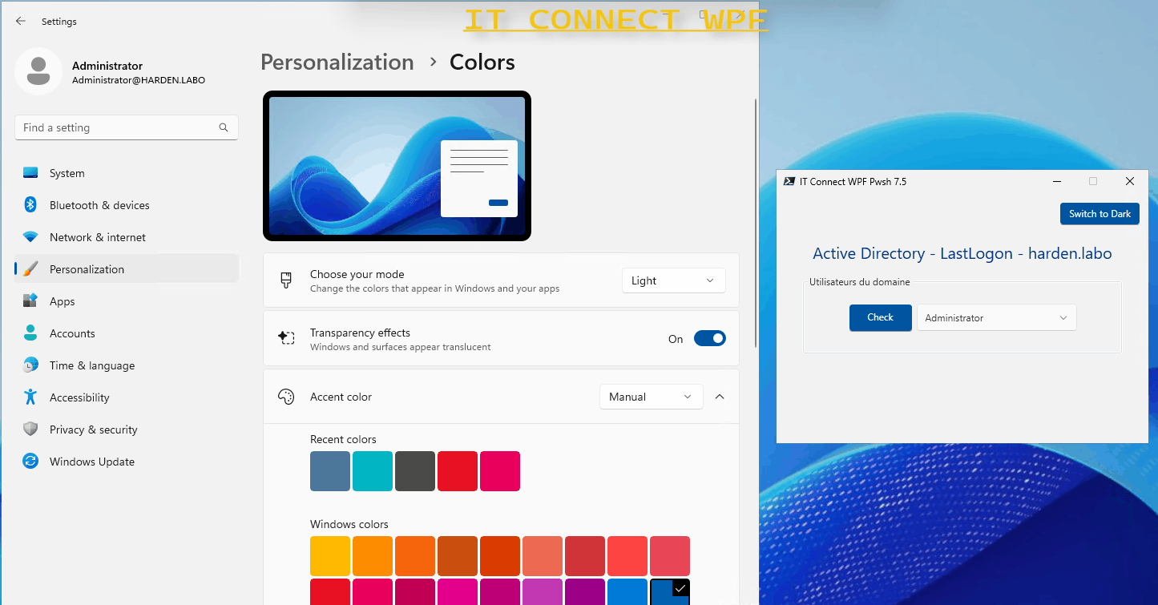The image size is (1158, 605).
Task: Click the desktop theme preview thumbnail
Action: pos(397,166)
